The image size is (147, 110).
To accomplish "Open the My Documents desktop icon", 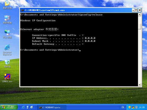I will click(x=7, y=5).
